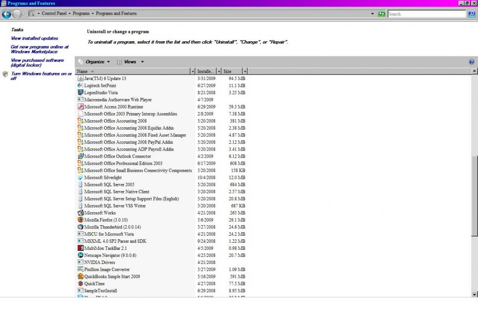This screenshot has height=309, width=478.
Task: Expand the arrow after Control Panel breadcrumb
Action: tap(69, 14)
